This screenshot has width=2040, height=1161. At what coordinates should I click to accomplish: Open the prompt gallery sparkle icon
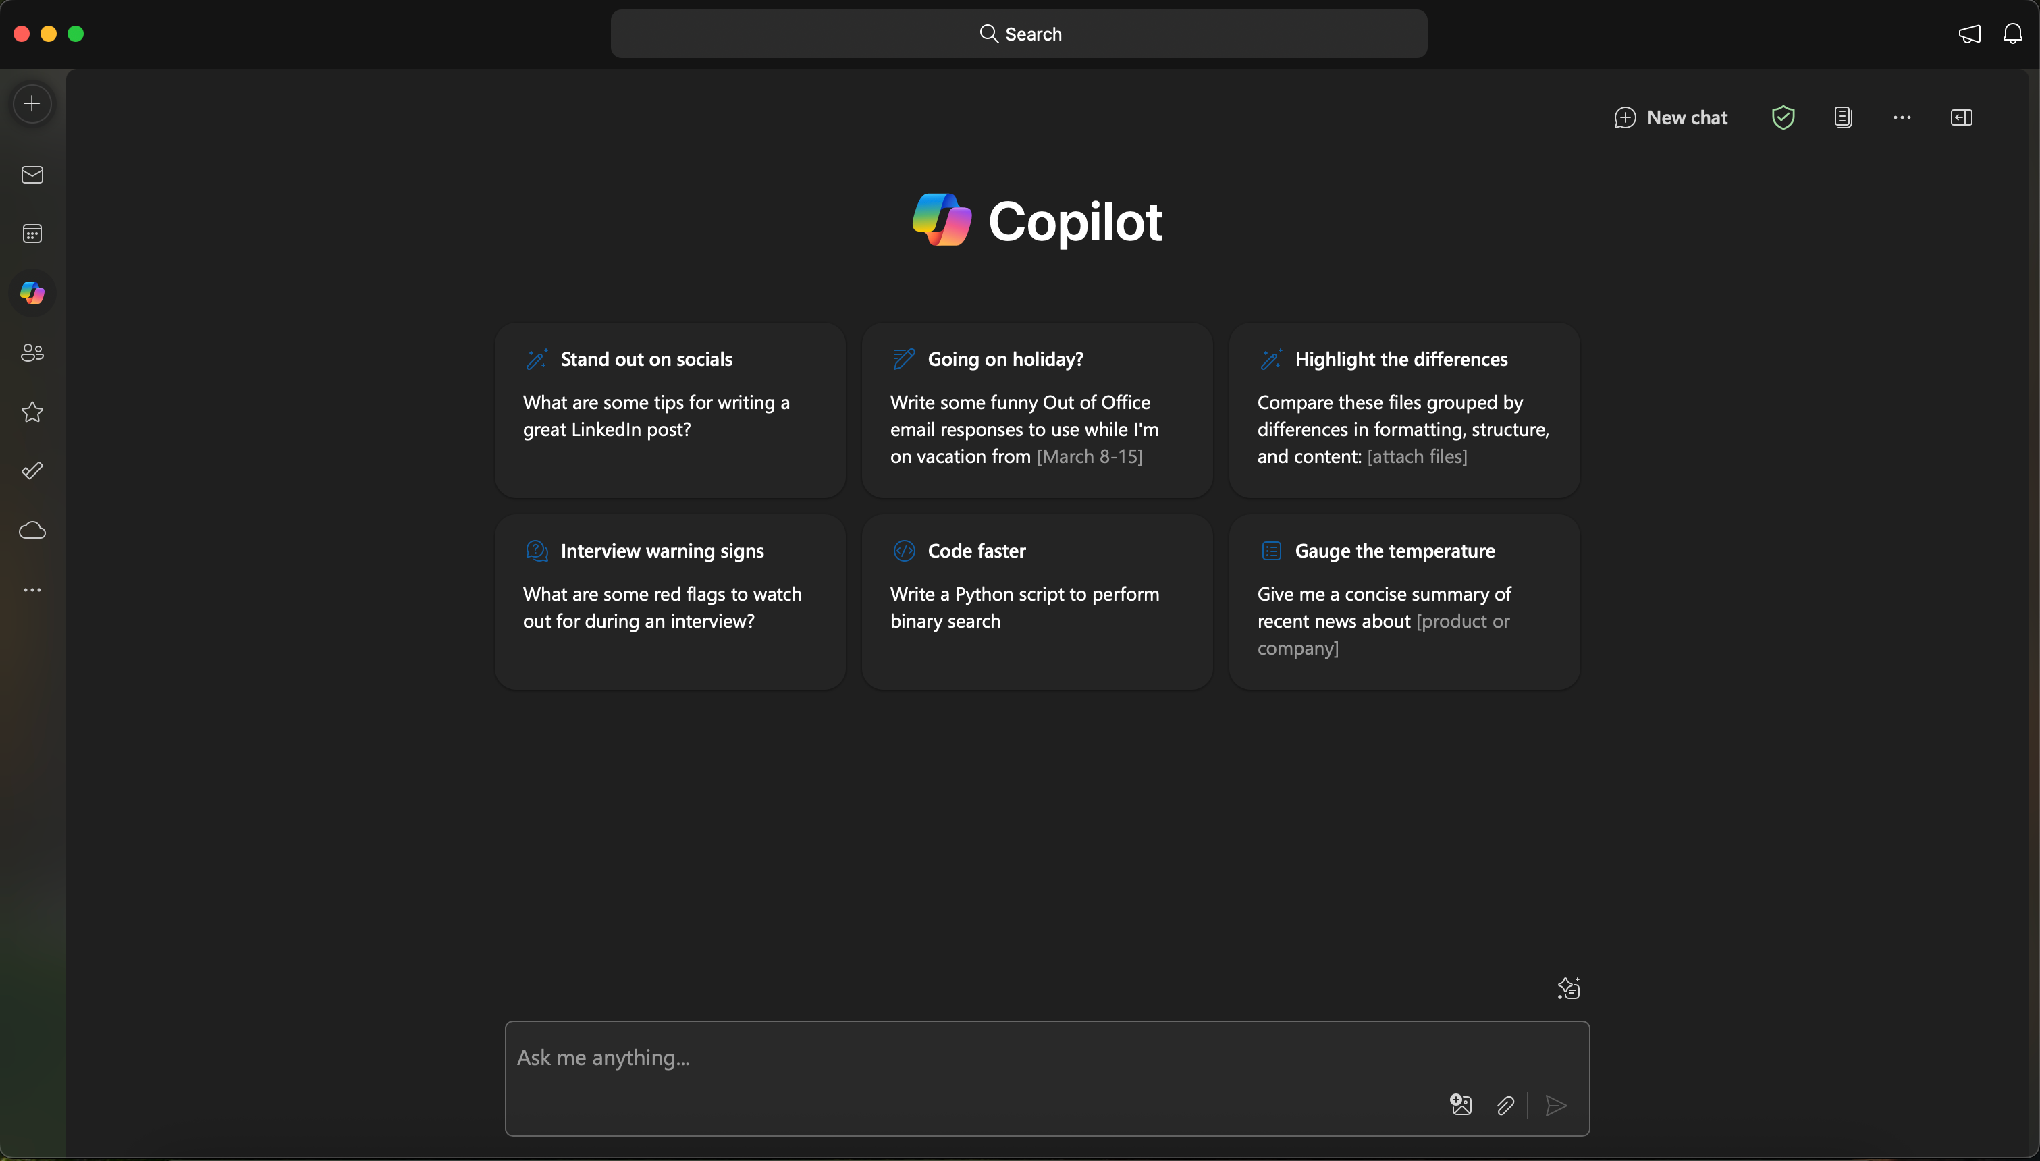point(1568,988)
